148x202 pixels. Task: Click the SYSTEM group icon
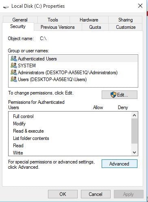14,66
